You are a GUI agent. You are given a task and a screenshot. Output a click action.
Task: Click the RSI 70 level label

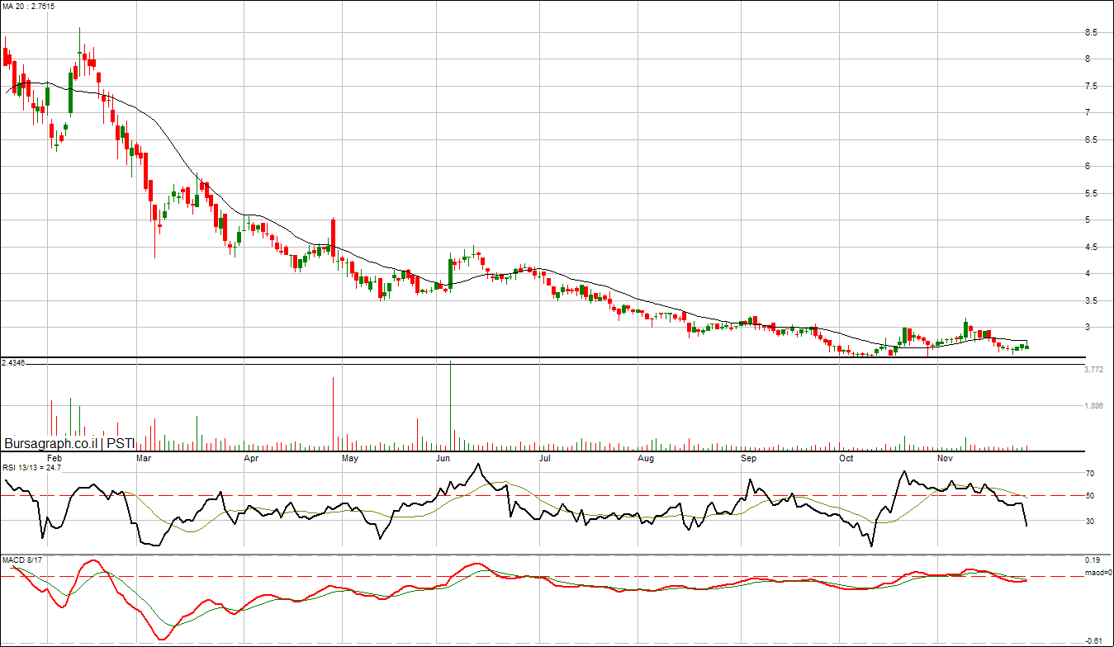[1090, 474]
